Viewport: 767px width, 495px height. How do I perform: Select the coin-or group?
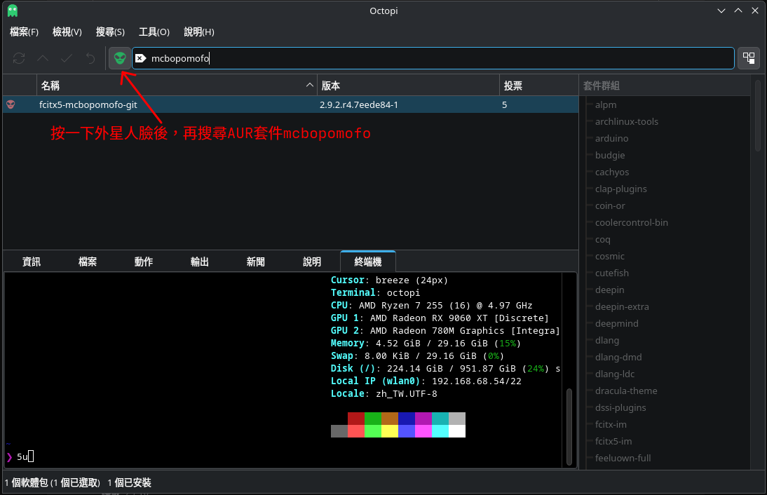tap(610, 205)
